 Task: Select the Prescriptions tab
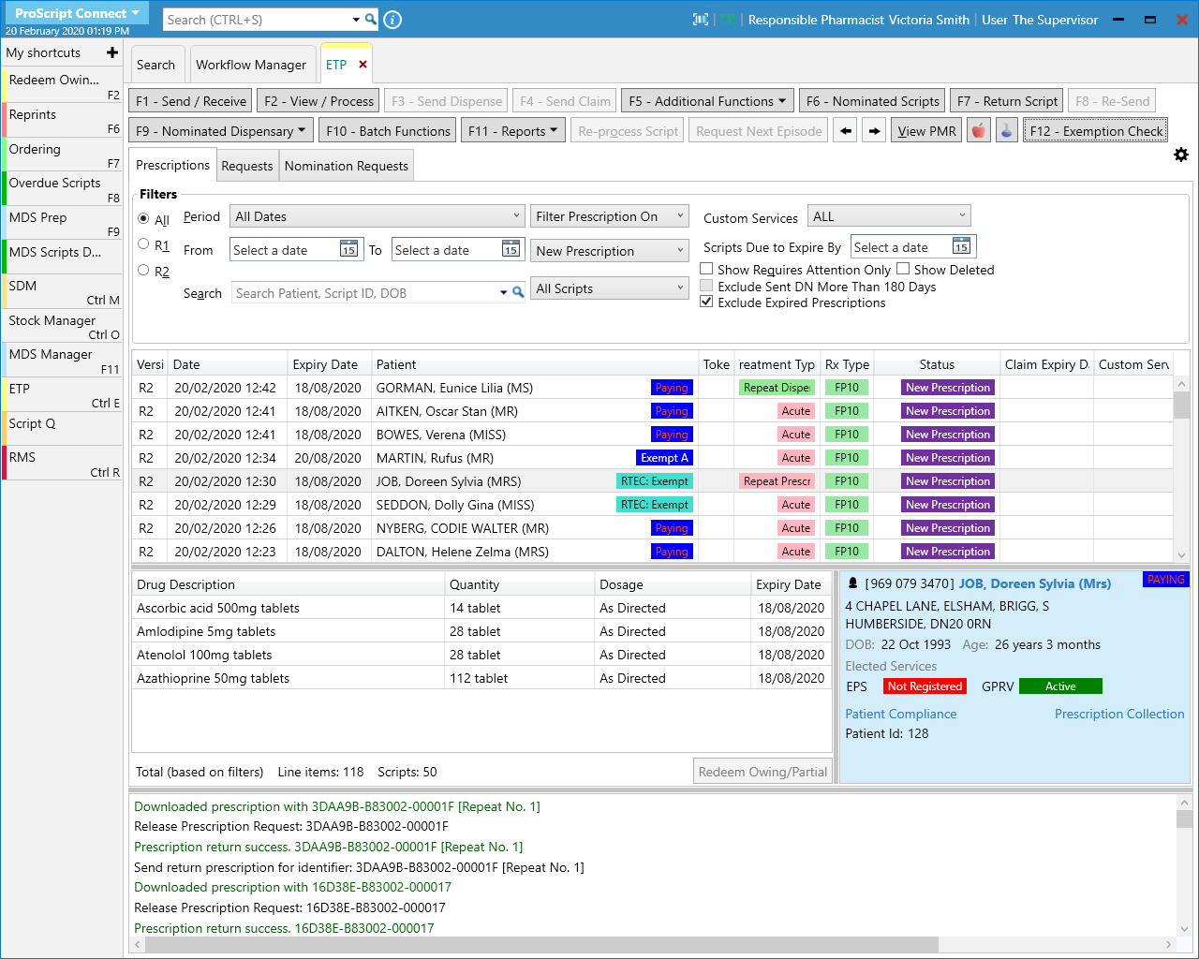click(172, 165)
